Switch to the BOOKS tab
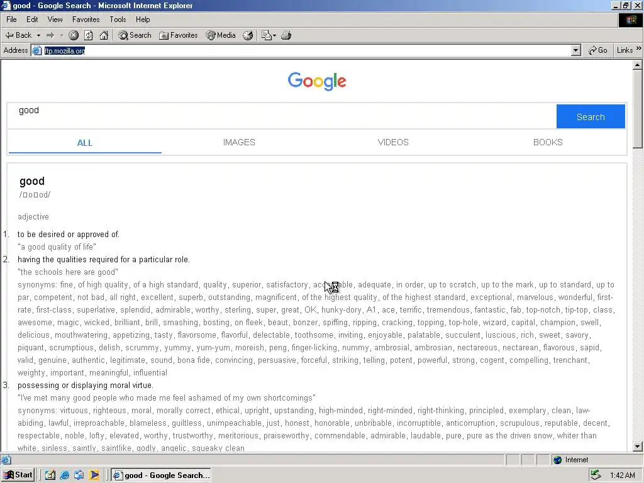 [548, 142]
